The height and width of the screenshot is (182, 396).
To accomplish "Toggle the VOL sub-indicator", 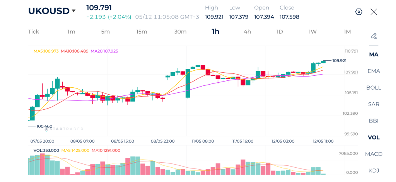I will point(374,138).
